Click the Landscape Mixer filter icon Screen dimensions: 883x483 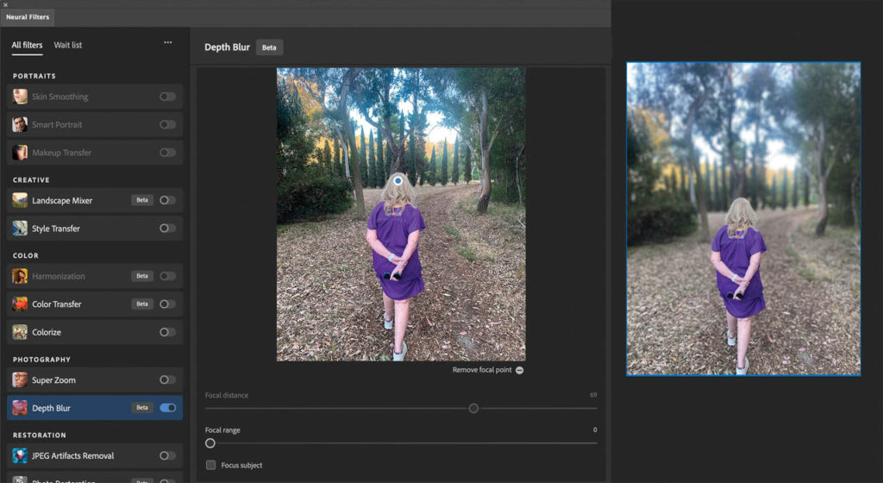[20, 200]
